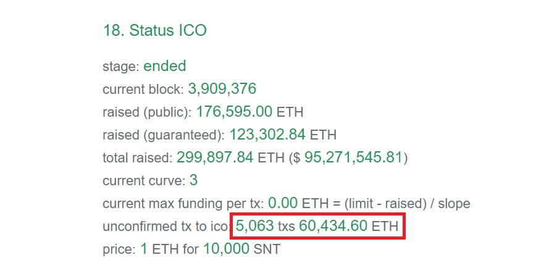The height and width of the screenshot is (276, 549).
Task: Click the "current max funding per tx:" label
Action: click(x=183, y=204)
